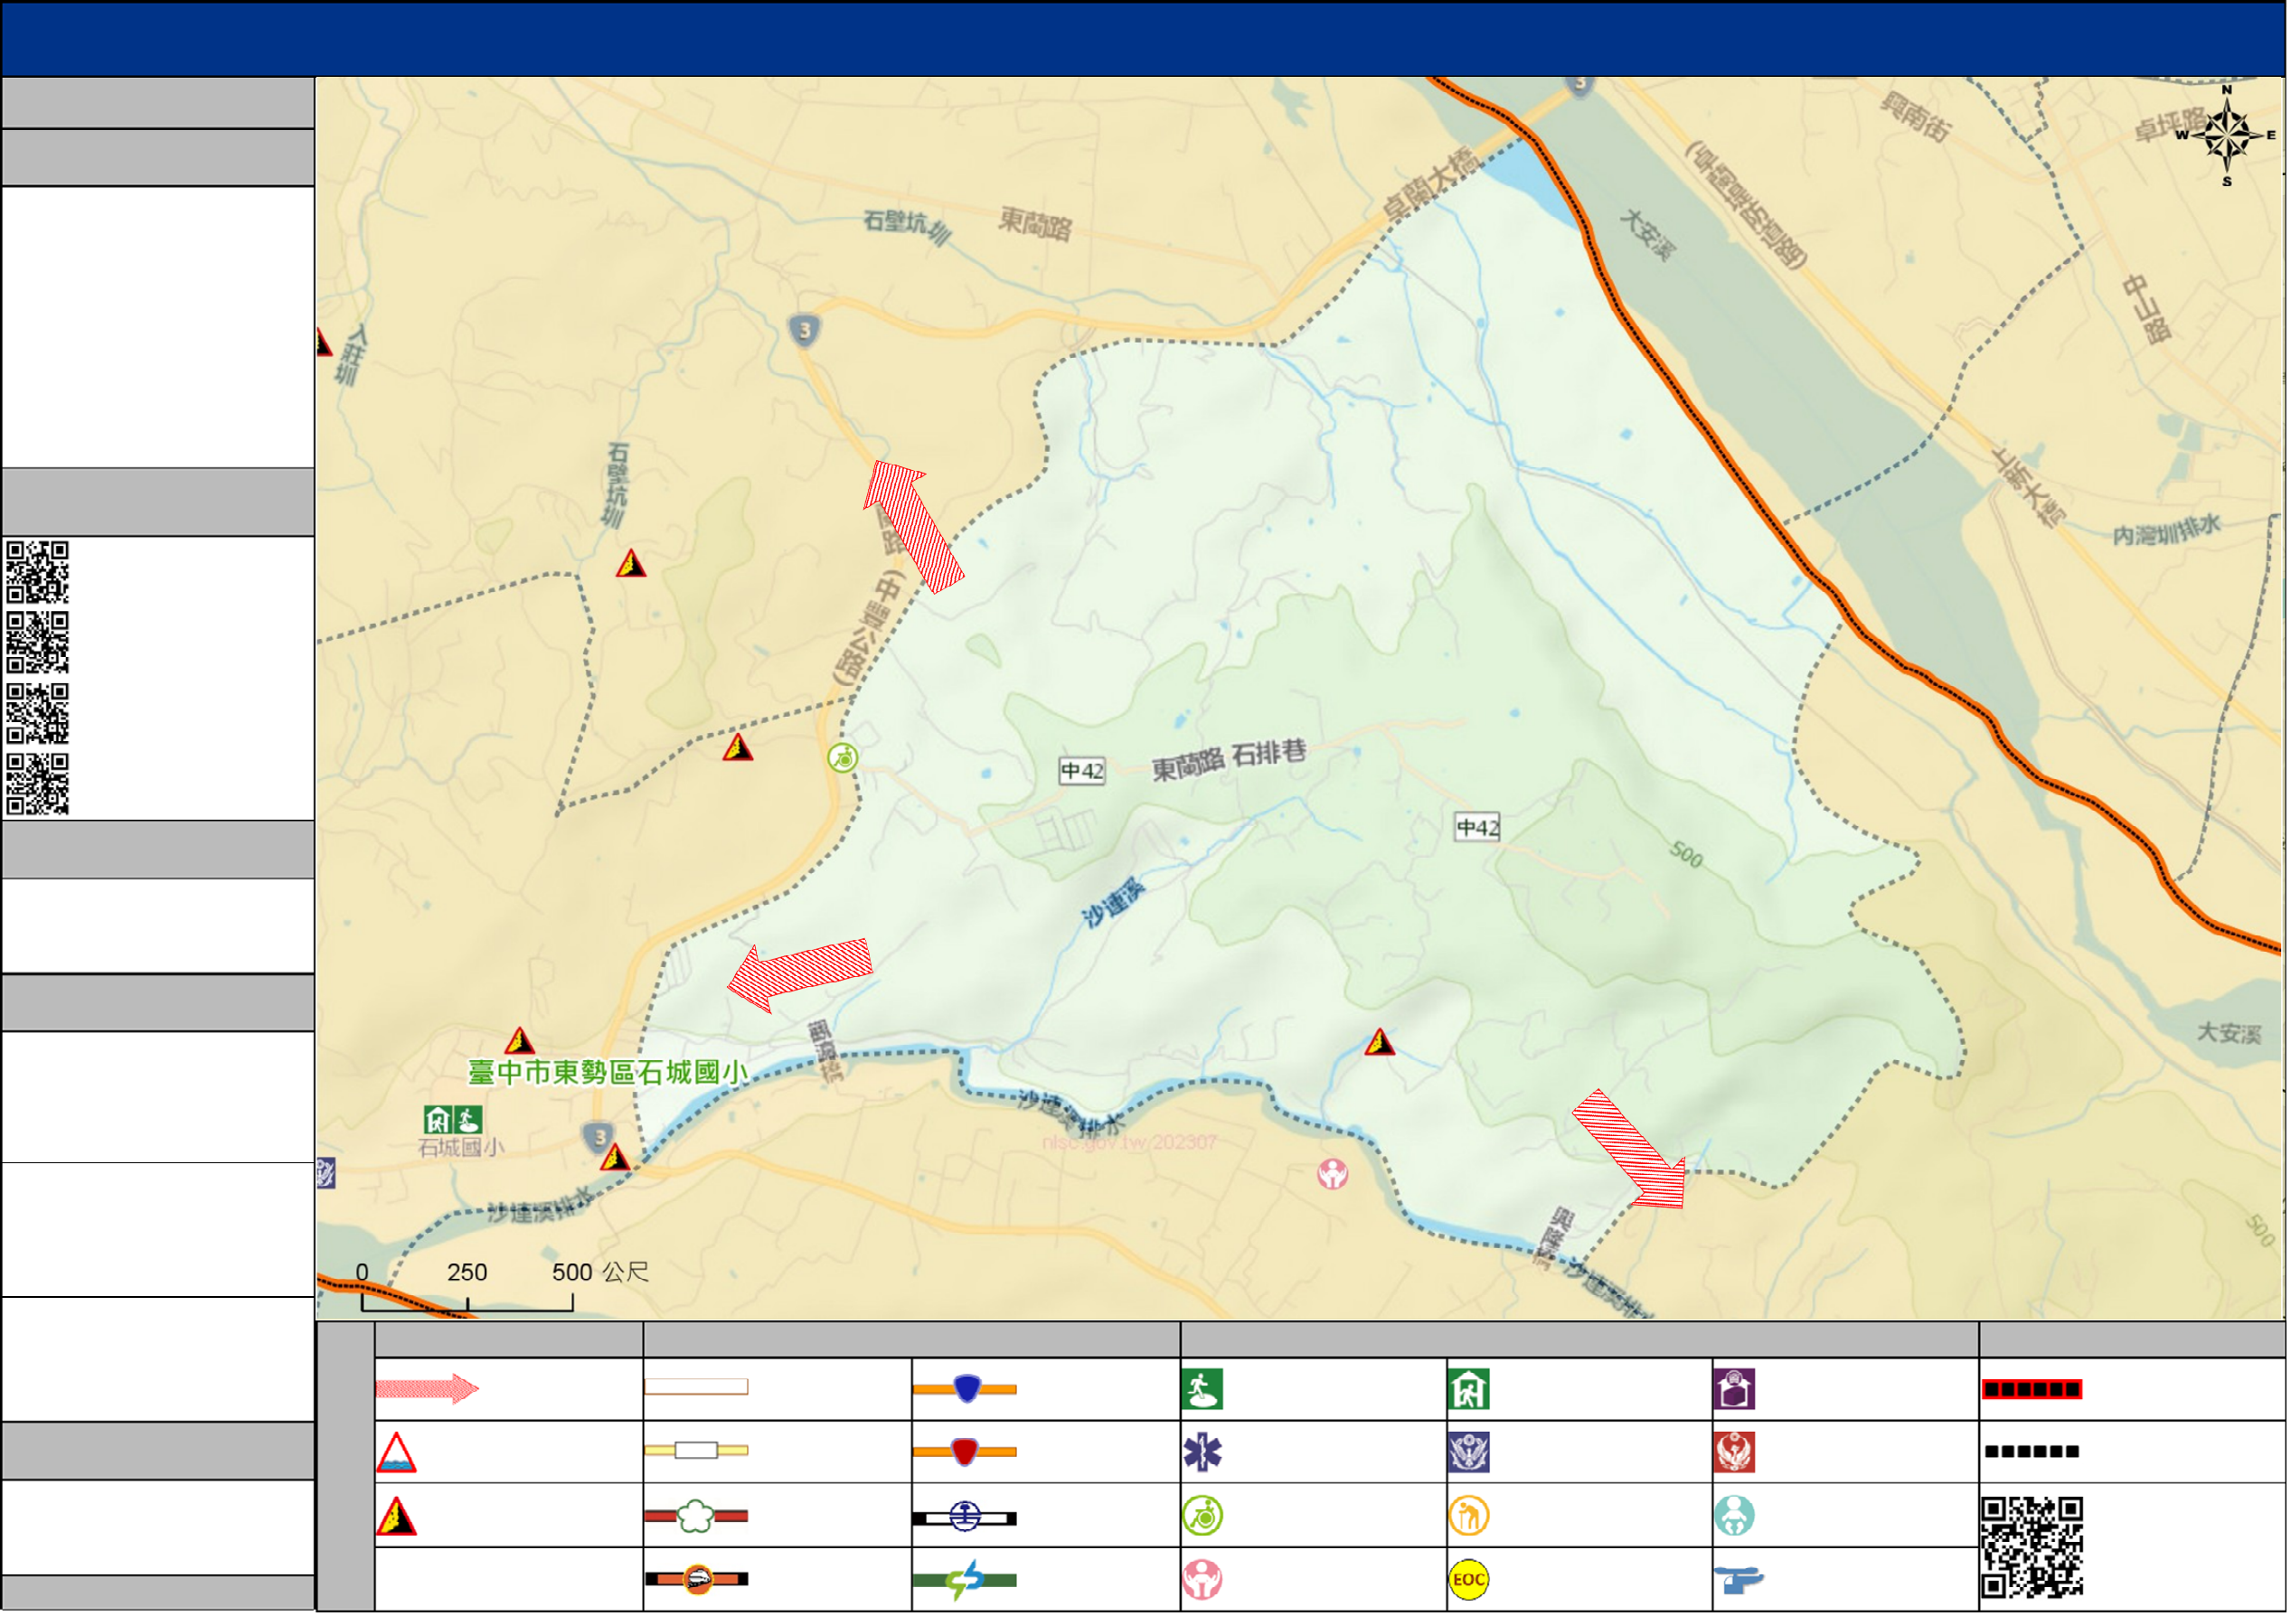Click the black dashed boundary legend line
Image resolution: width=2291 pixels, height=1616 pixels.
pyautogui.click(x=2033, y=1453)
